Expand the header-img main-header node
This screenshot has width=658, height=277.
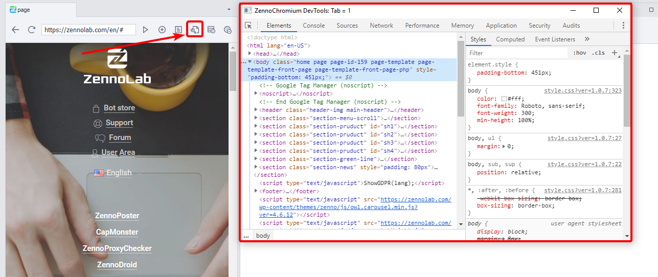tap(256, 110)
